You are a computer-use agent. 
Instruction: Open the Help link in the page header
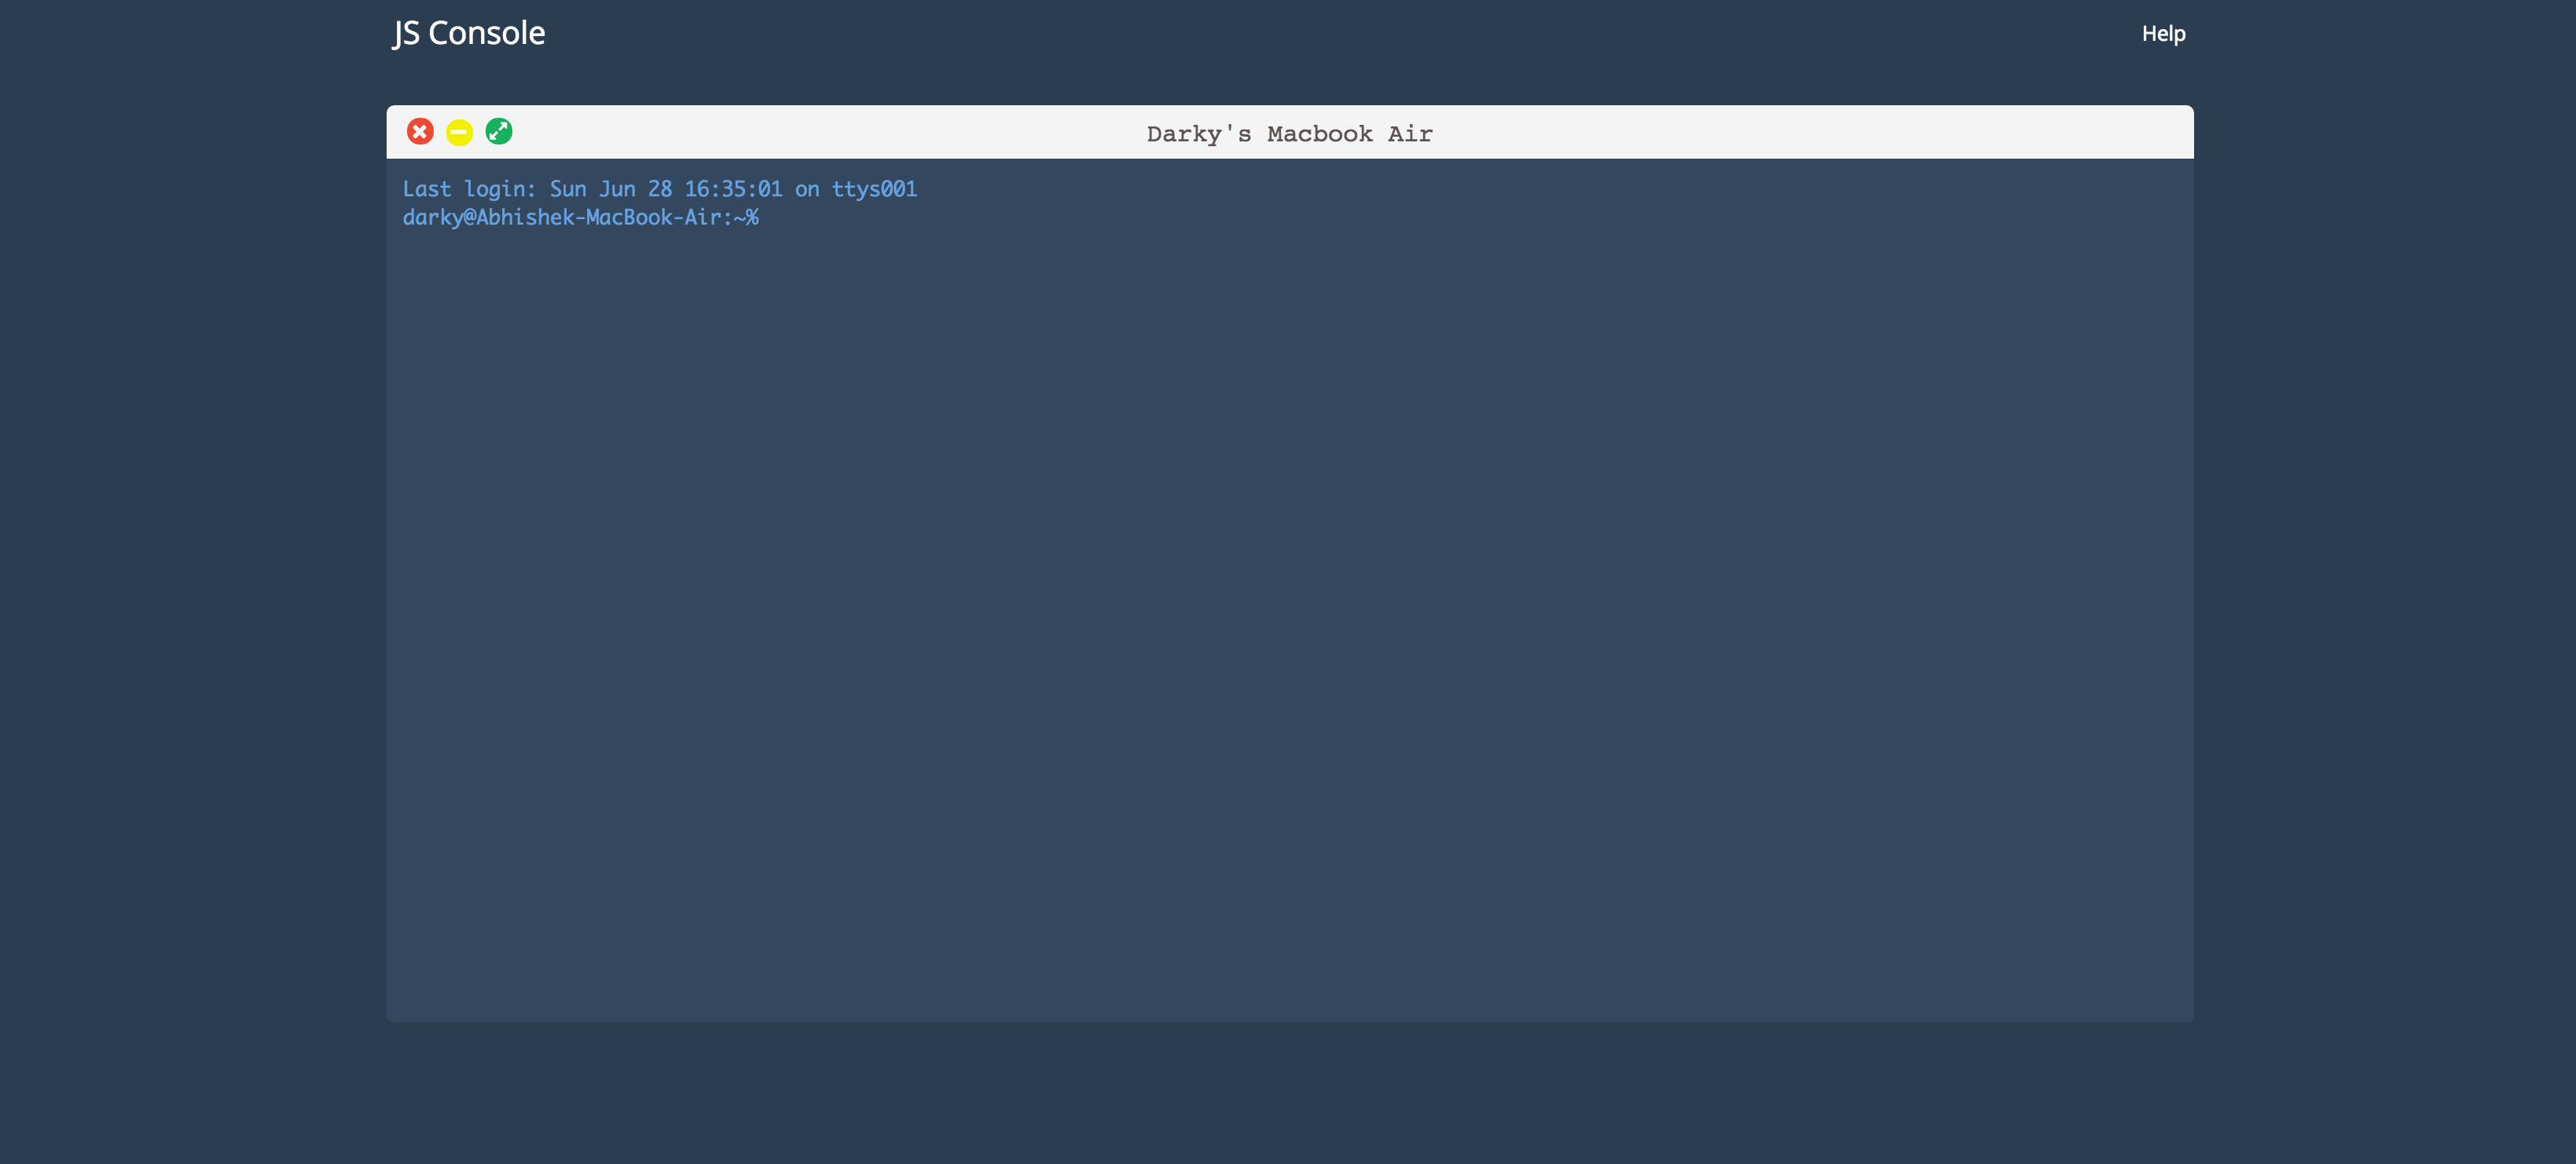[x=2163, y=34]
